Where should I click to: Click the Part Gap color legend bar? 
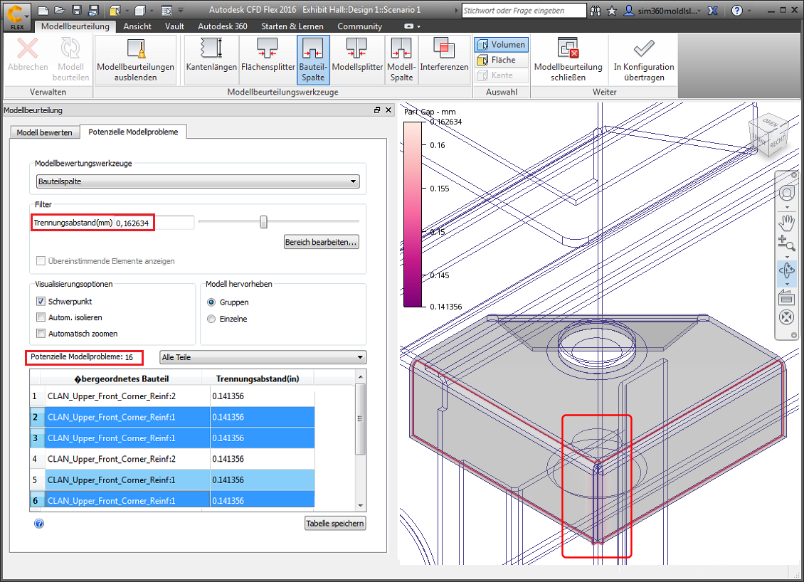point(412,214)
